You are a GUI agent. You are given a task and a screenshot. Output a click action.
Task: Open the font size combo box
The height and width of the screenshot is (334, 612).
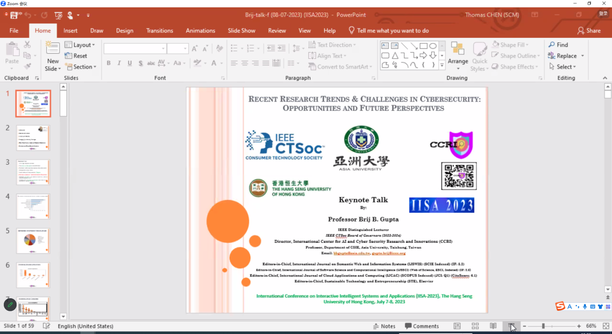[177, 49]
